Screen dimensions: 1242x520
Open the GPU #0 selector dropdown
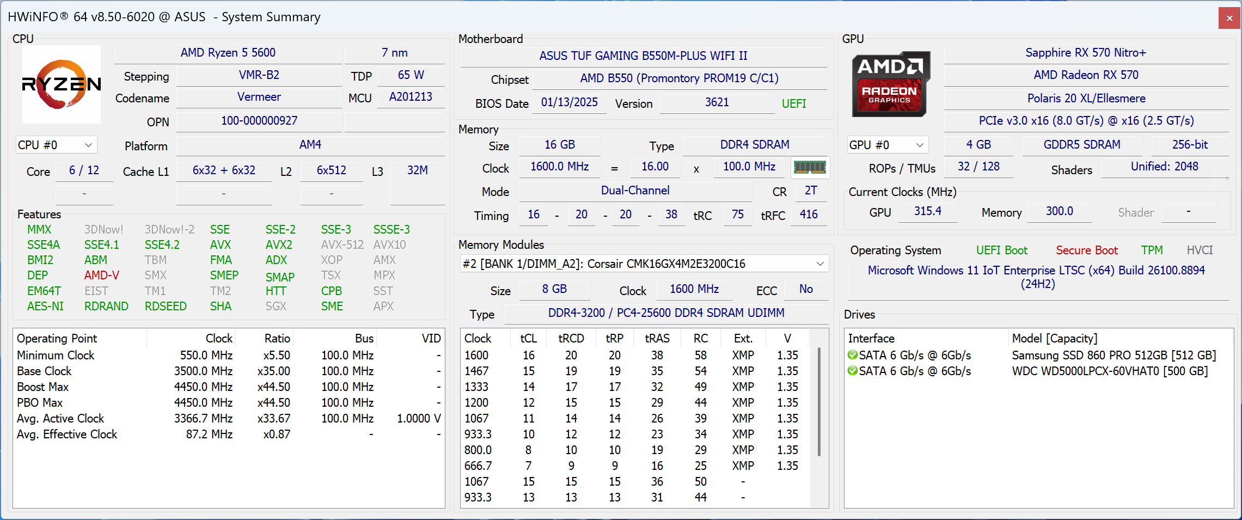coord(888,145)
